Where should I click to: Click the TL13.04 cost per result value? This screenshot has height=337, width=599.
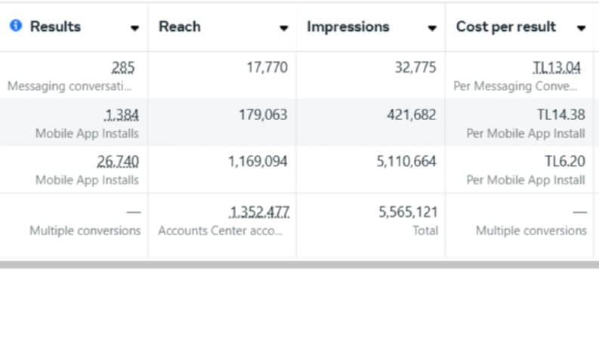[557, 68]
